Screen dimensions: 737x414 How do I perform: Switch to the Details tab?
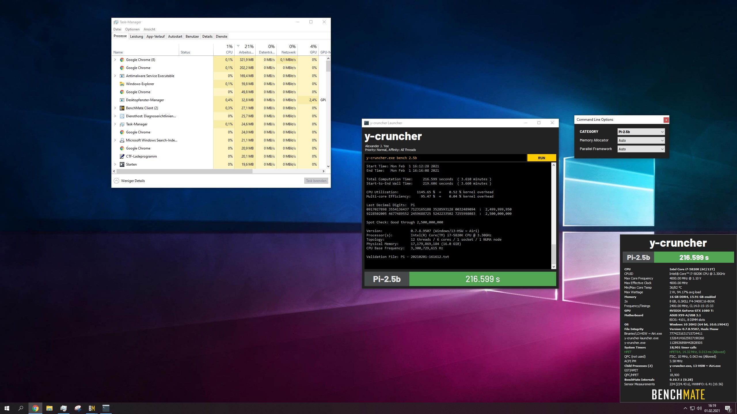[x=207, y=37]
